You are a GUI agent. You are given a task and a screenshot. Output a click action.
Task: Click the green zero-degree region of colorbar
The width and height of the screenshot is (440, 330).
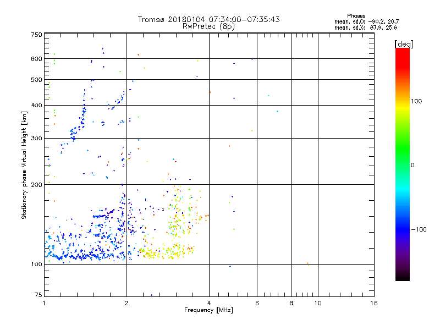tap(403, 165)
